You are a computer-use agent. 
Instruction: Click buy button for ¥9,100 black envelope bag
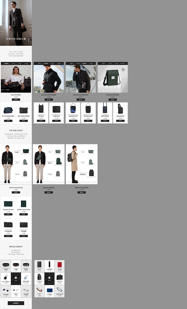click(x=56, y=121)
